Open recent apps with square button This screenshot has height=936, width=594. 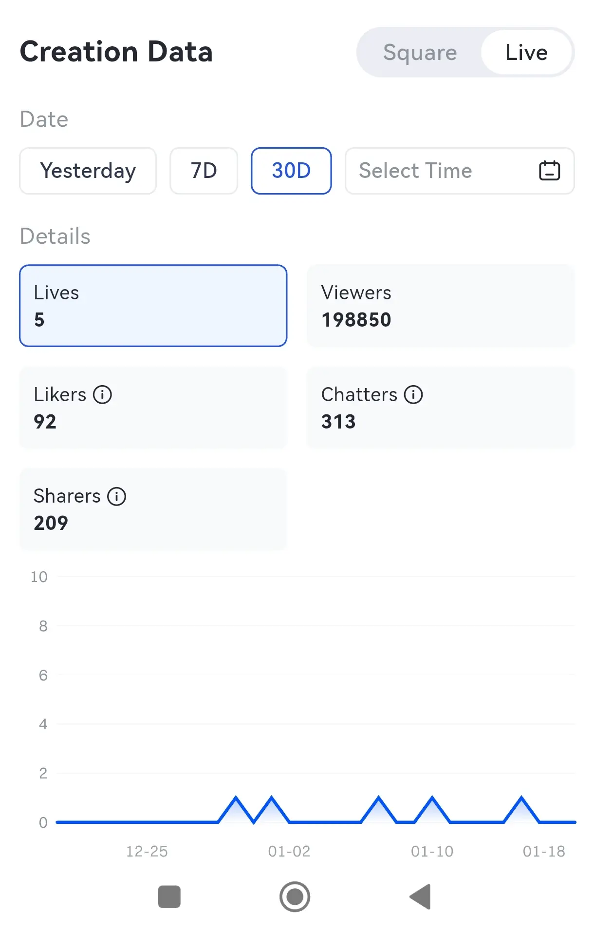(169, 897)
